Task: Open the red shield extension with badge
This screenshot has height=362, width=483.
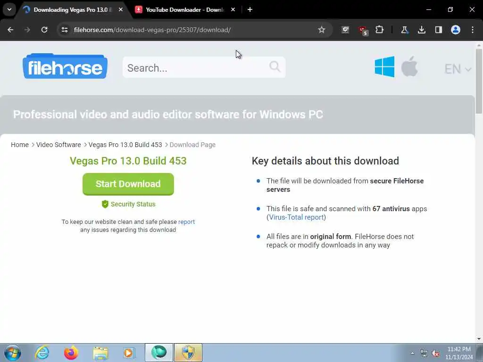Action: coord(363,31)
